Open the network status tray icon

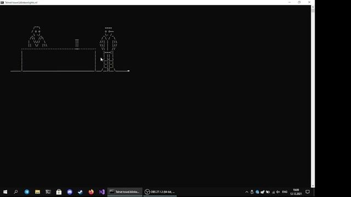point(273,192)
